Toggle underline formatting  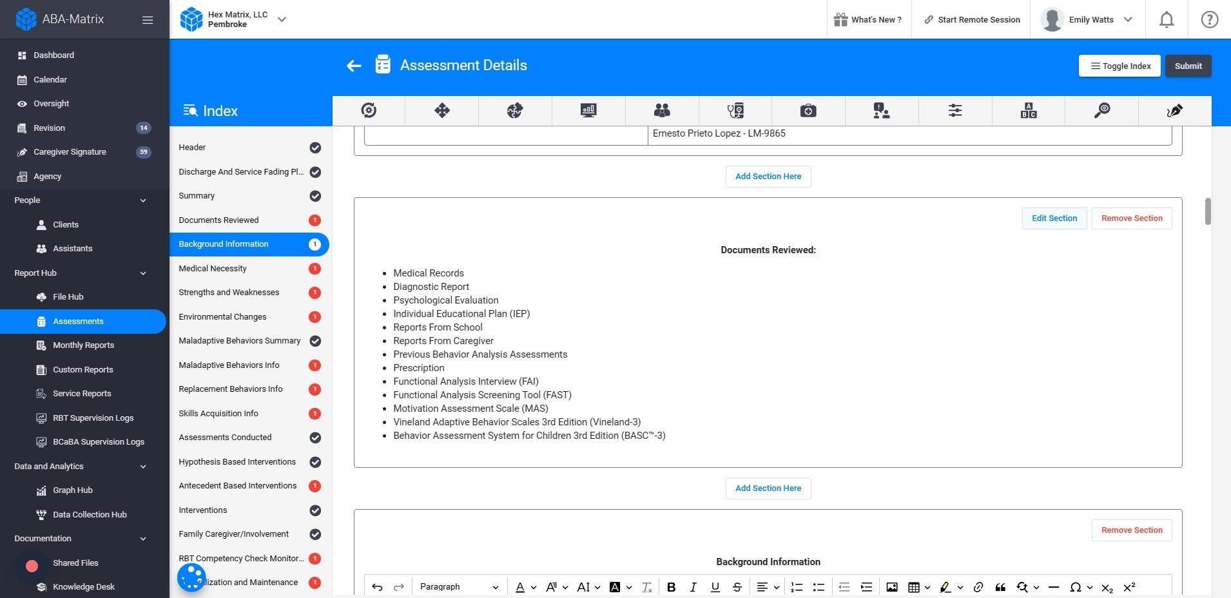(x=715, y=587)
